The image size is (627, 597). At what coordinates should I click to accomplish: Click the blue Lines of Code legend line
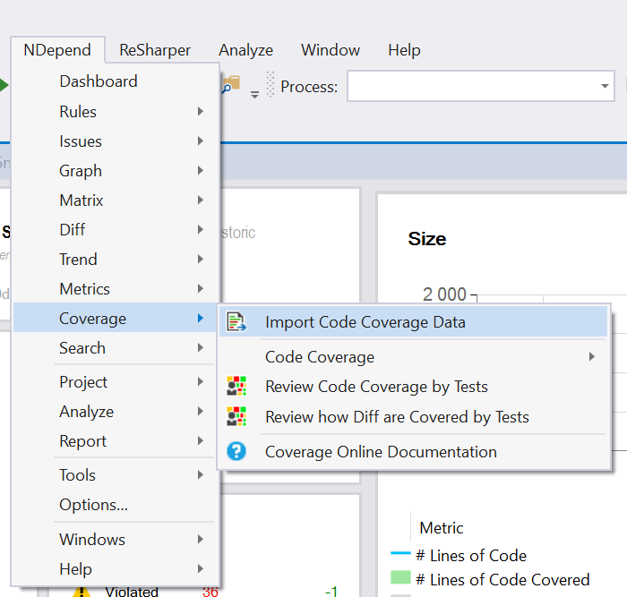click(400, 553)
